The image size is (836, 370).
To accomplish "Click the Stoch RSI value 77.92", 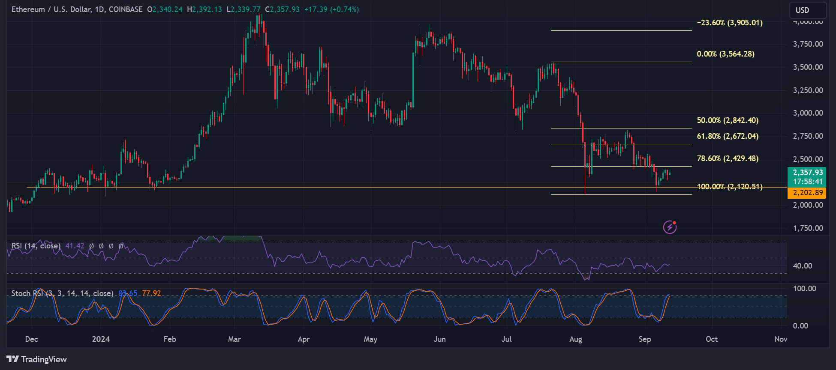I will point(151,293).
